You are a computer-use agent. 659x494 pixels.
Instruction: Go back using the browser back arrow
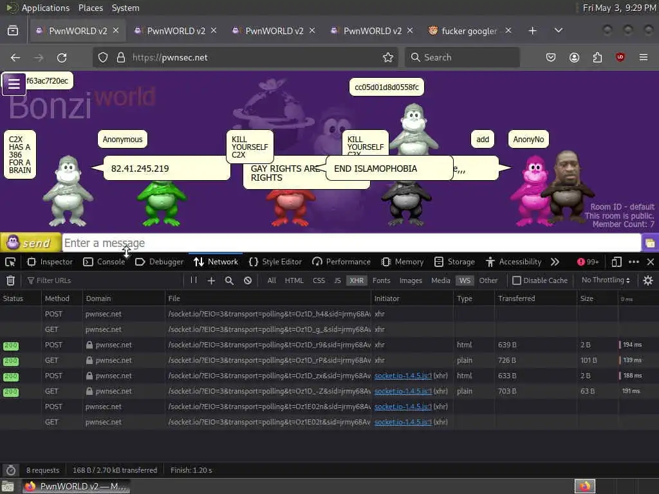(15, 57)
